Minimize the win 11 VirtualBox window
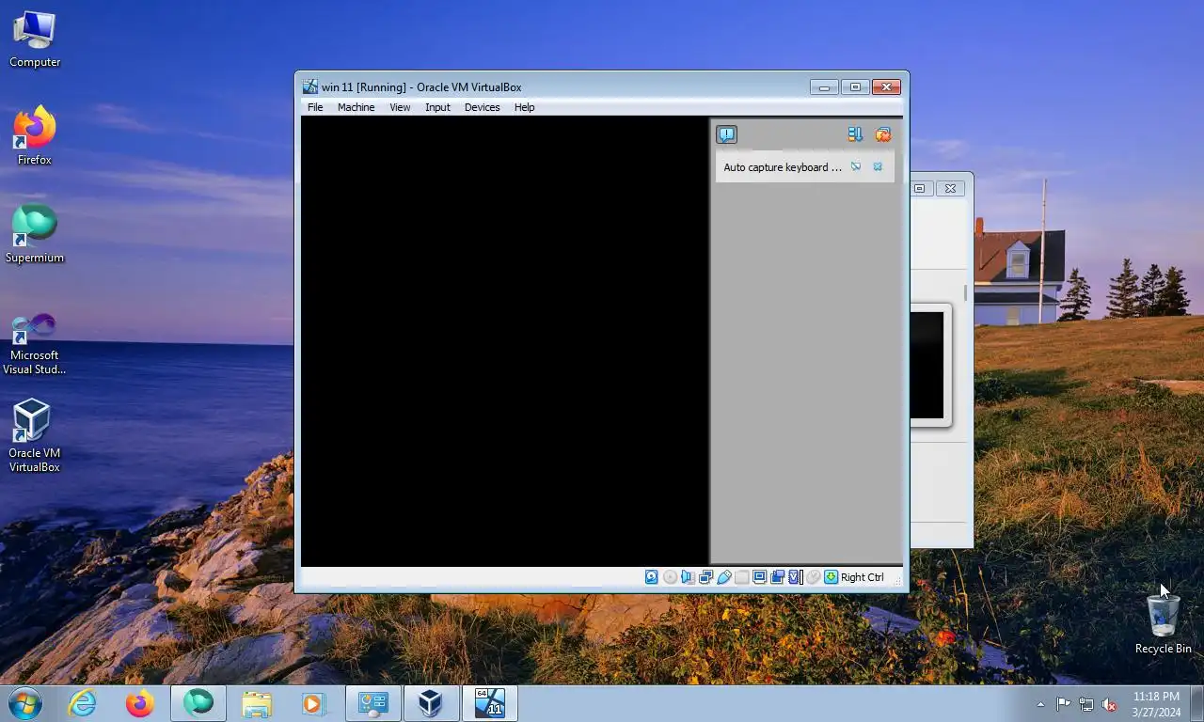Viewport: 1204px width, 722px height. point(824,86)
